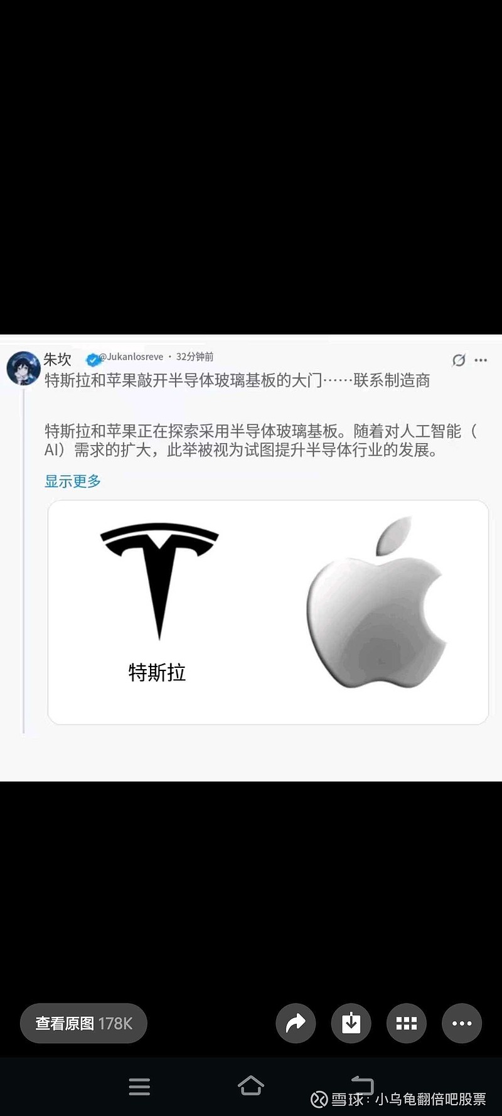Click the post headline about 半导体玻璃基板
Viewport: 502px width, 1116px height.
pyautogui.click(x=237, y=380)
